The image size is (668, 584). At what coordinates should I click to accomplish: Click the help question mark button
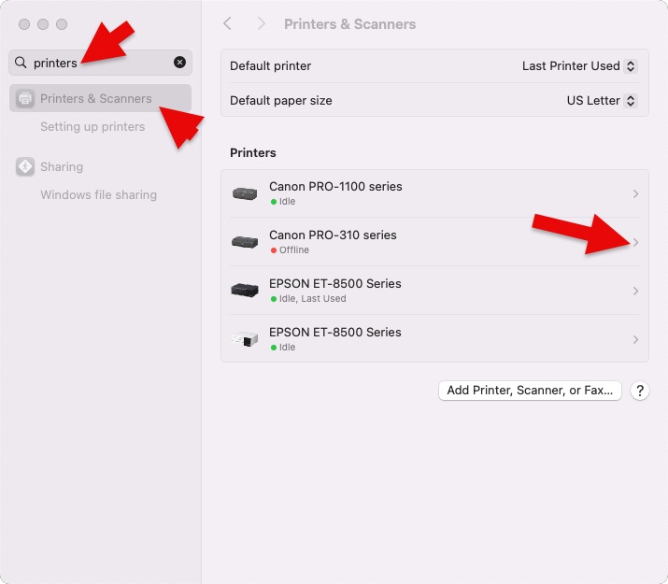coord(640,391)
